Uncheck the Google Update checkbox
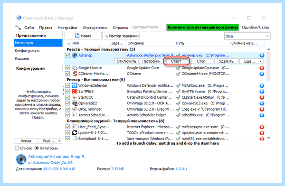 pos(67,68)
